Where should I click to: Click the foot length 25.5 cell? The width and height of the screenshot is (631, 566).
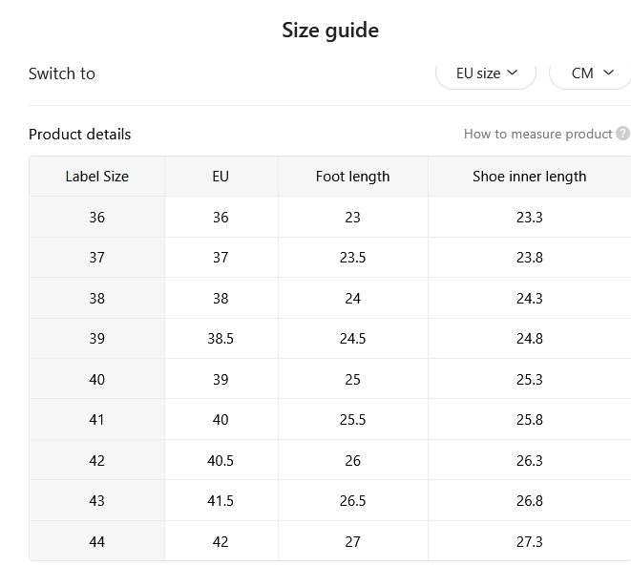coord(353,420)
